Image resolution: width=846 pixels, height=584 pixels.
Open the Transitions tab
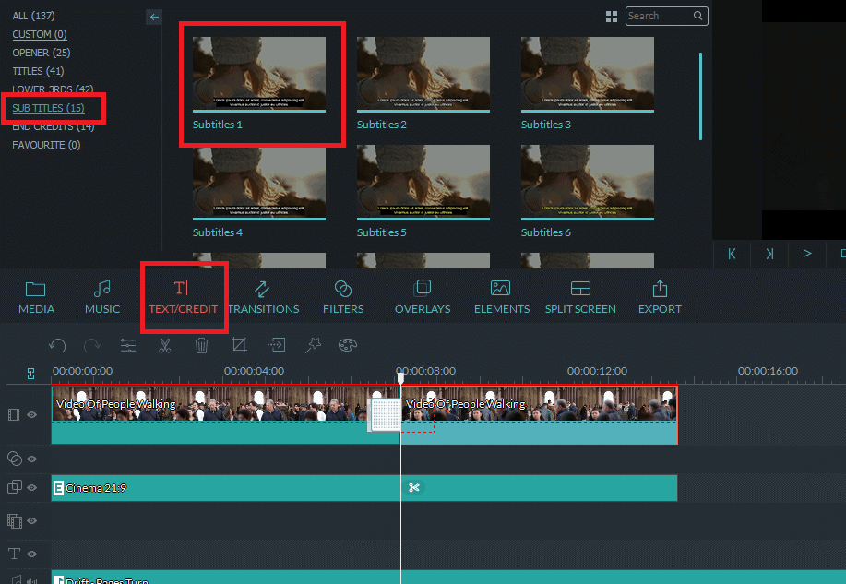(x=263, y=297)
